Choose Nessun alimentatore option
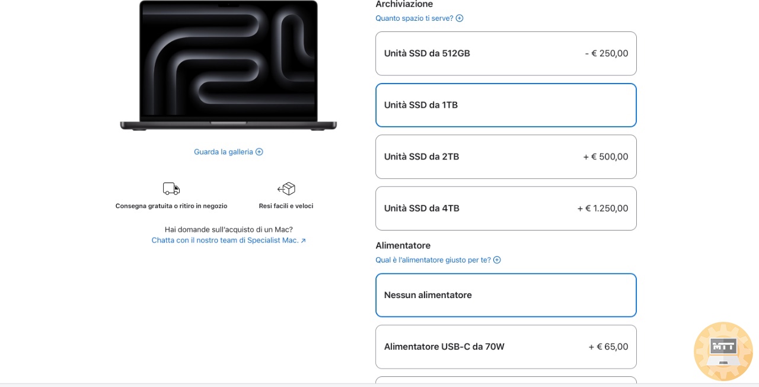759x387 pixels. click(506, 295)
